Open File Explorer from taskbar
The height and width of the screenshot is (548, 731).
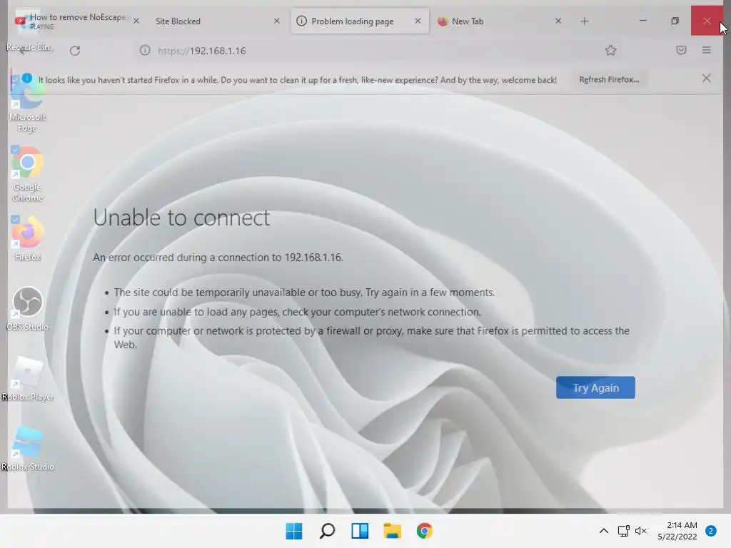[x=392, y=531]
